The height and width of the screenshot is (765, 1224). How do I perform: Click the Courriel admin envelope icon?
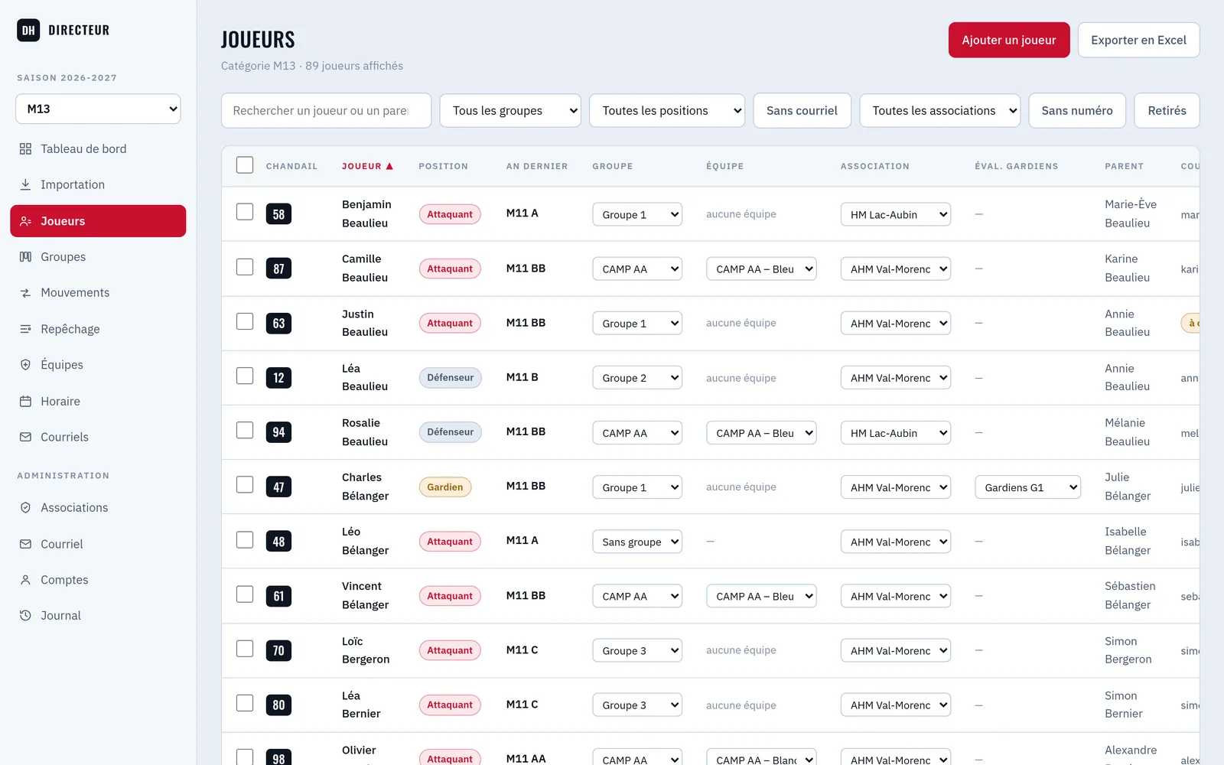coord(25,544)
